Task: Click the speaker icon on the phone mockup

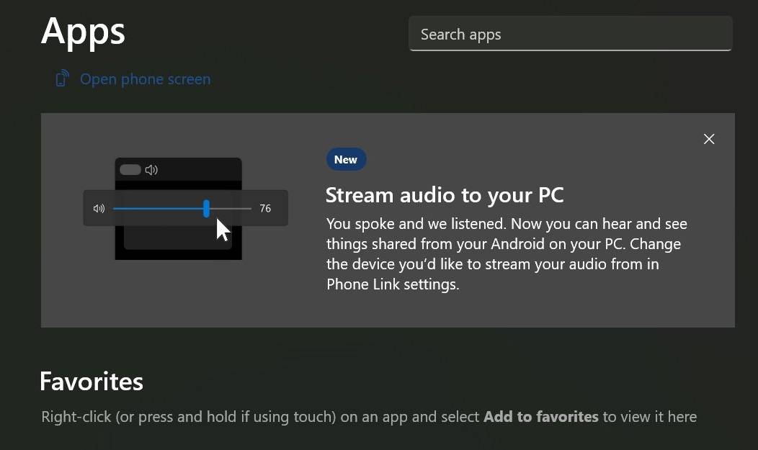Action: [151, 169]
